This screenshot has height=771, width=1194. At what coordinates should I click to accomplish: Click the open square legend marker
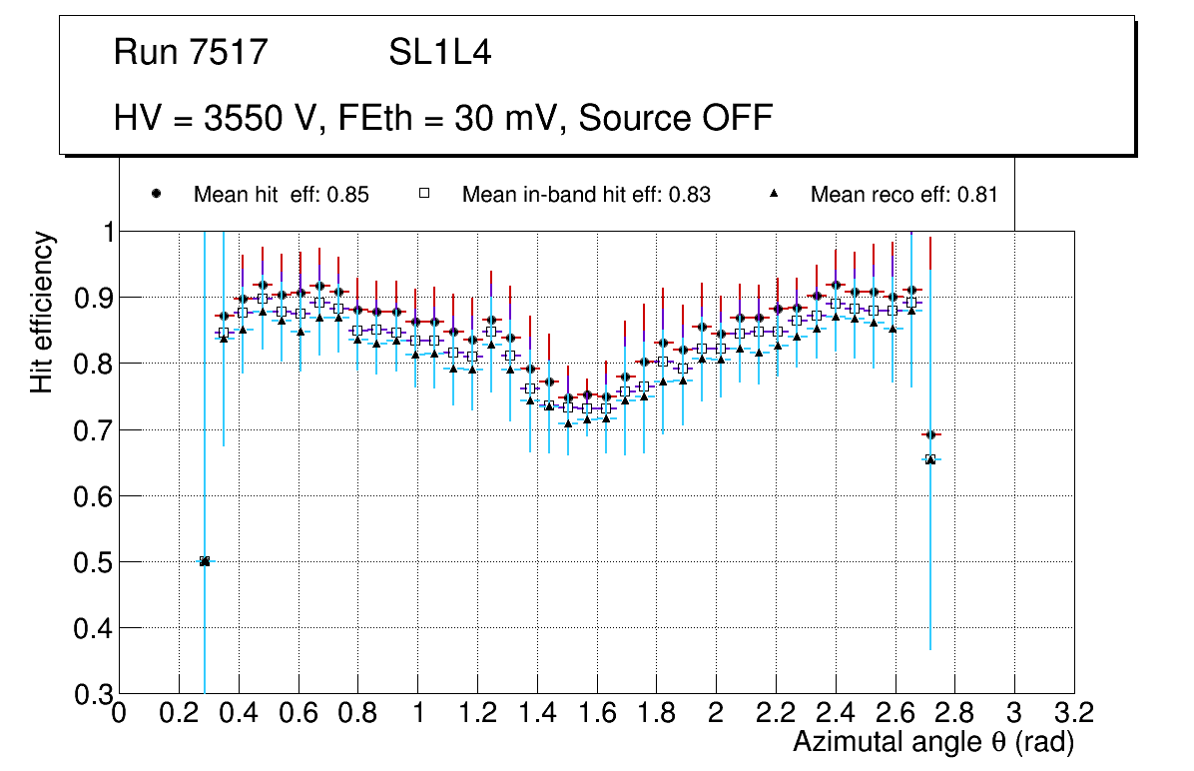pyautogui.click(x=424, y=194)
